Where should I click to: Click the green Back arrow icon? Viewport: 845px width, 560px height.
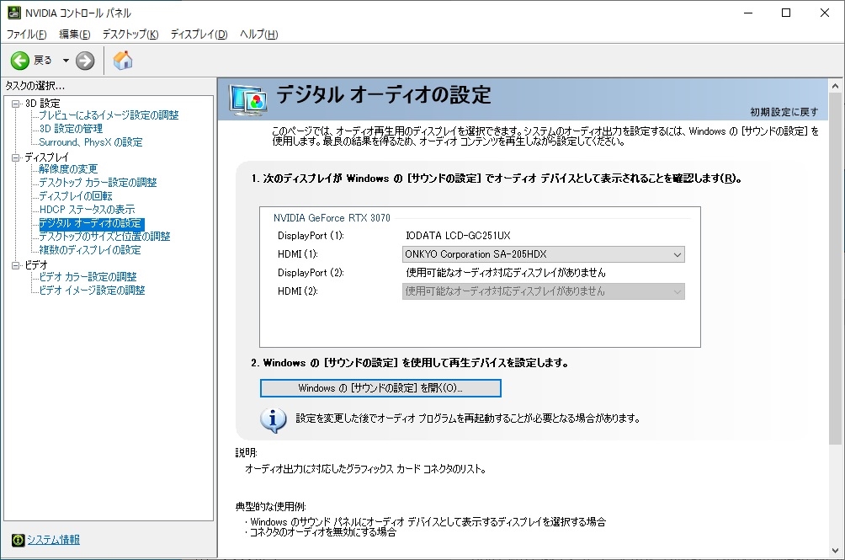[20, 61]
